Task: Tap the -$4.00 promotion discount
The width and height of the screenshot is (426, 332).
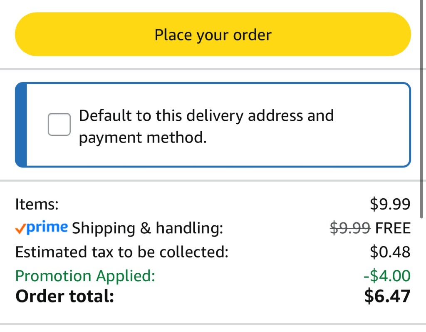Action: pos(386,276)
